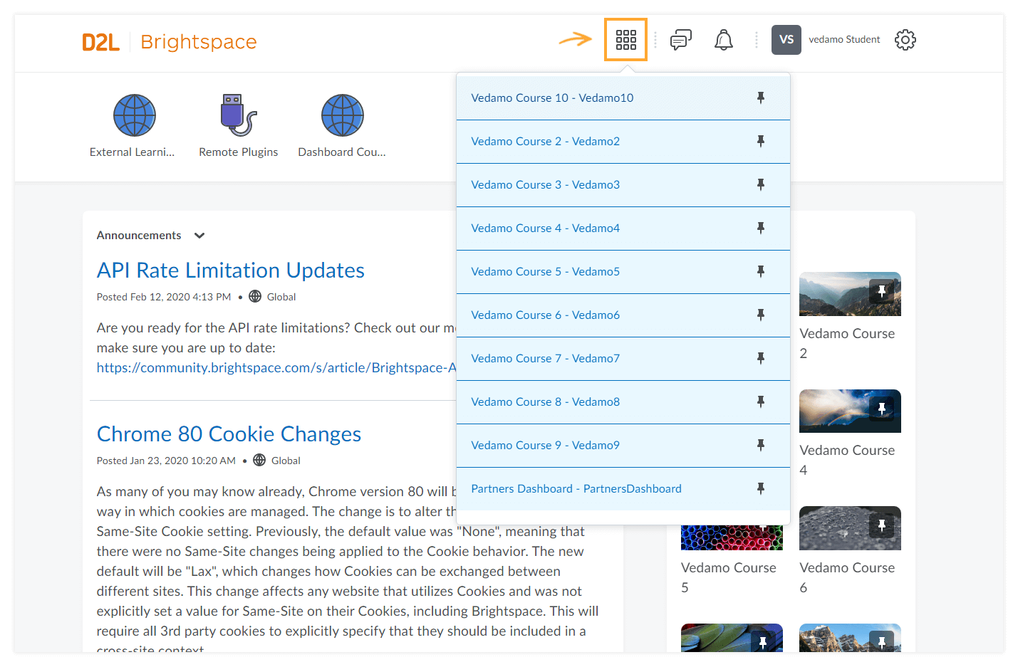Image resolution: width=1018 pixels, height=667 pixels.
Task: Toggle pin for Partners Dashboard in dropdown
Action: (761, 488)
